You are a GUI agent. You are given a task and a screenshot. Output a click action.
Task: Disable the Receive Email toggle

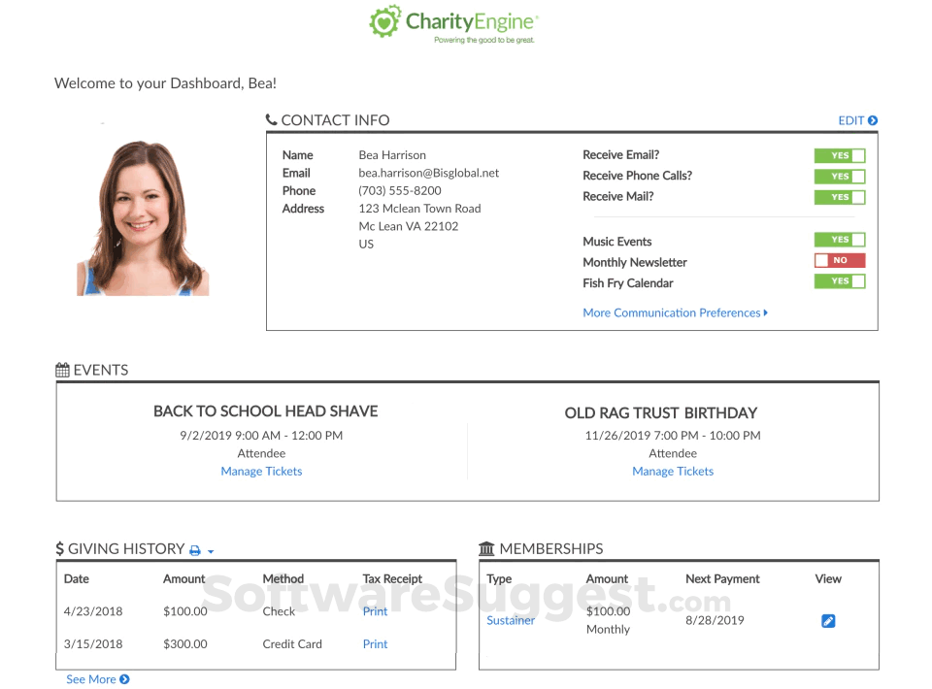point(839,155)
